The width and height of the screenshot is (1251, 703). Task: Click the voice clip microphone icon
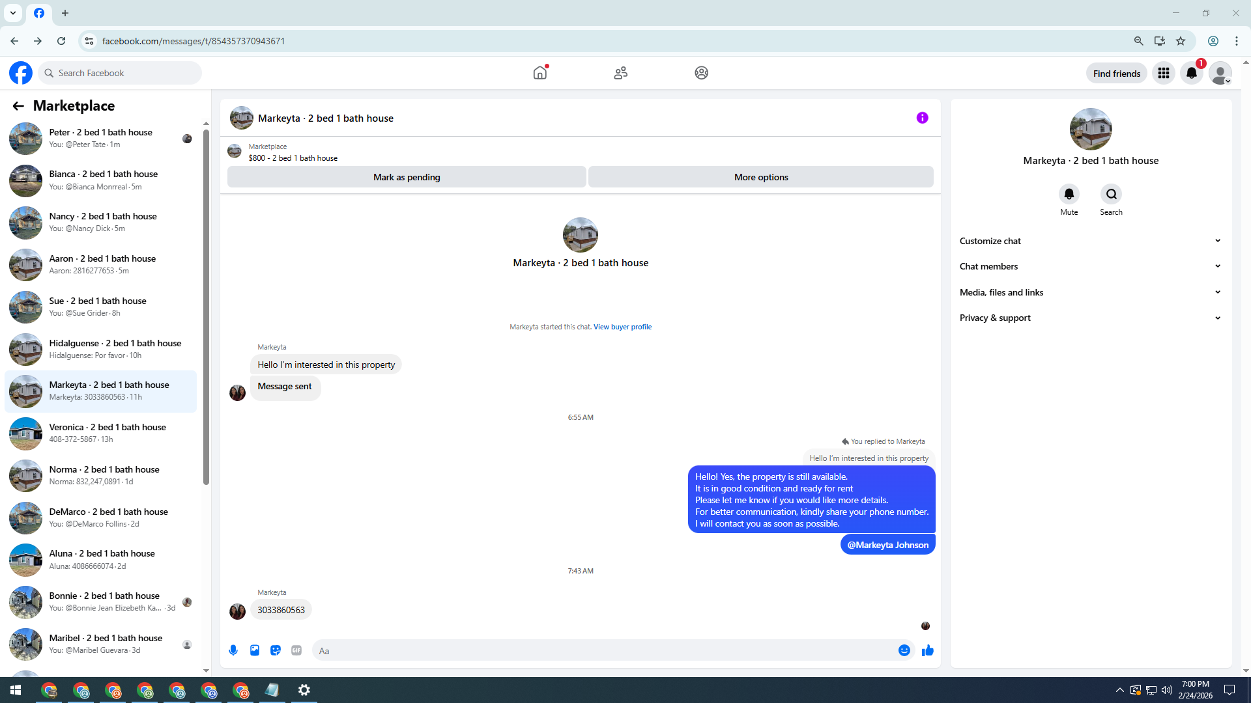[x=233, y=650]
